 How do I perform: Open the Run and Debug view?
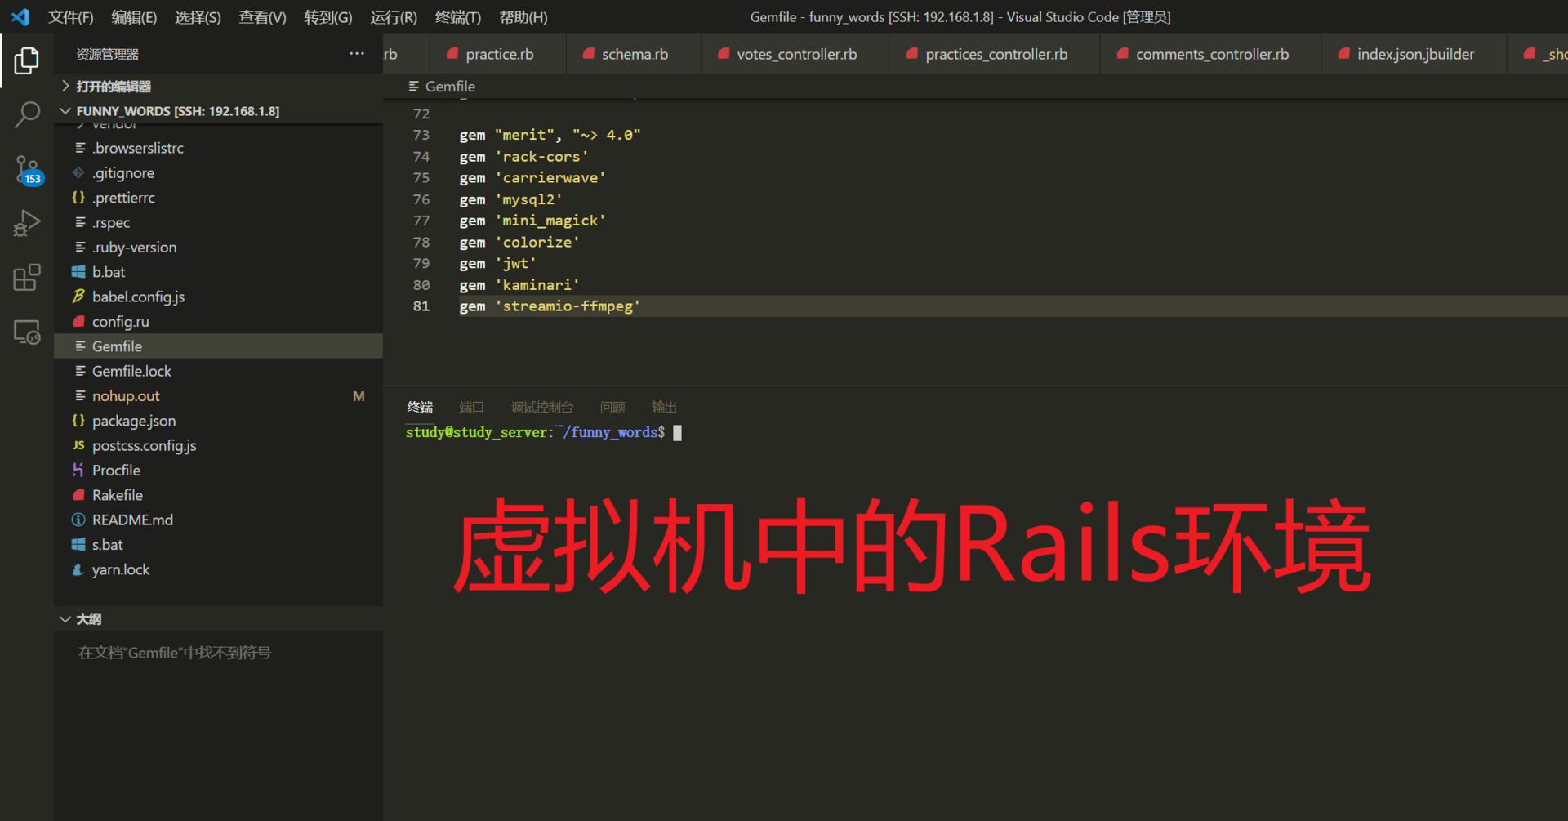tap(26, 223)
